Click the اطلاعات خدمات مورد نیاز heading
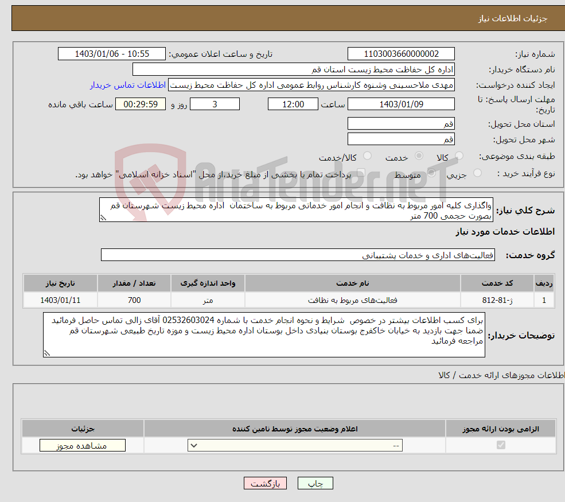This screenshot has width=565, height=502. 505,232
